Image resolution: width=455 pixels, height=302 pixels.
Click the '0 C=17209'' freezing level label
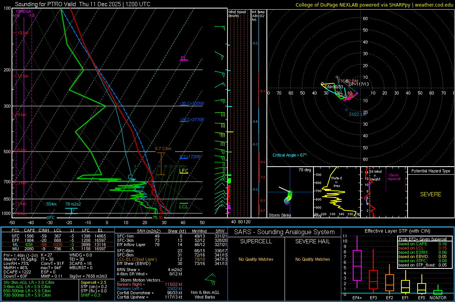(x=190, y=157)
